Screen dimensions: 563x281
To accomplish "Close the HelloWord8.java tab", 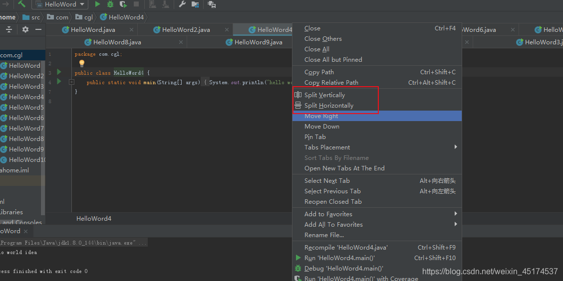I will pyautogui.click(x=181, y=42).
